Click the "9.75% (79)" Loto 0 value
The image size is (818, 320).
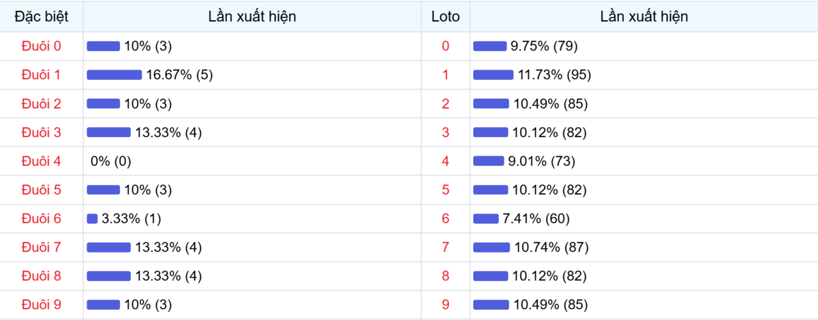[544, 46]
